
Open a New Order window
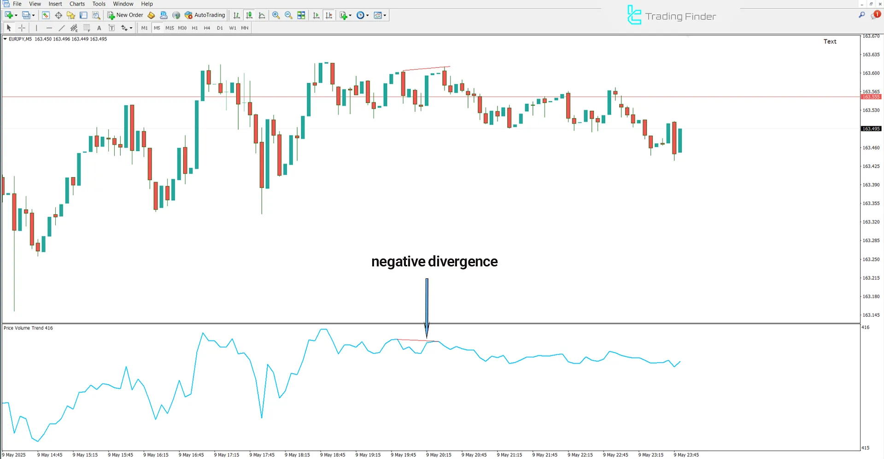pos(124,15)
